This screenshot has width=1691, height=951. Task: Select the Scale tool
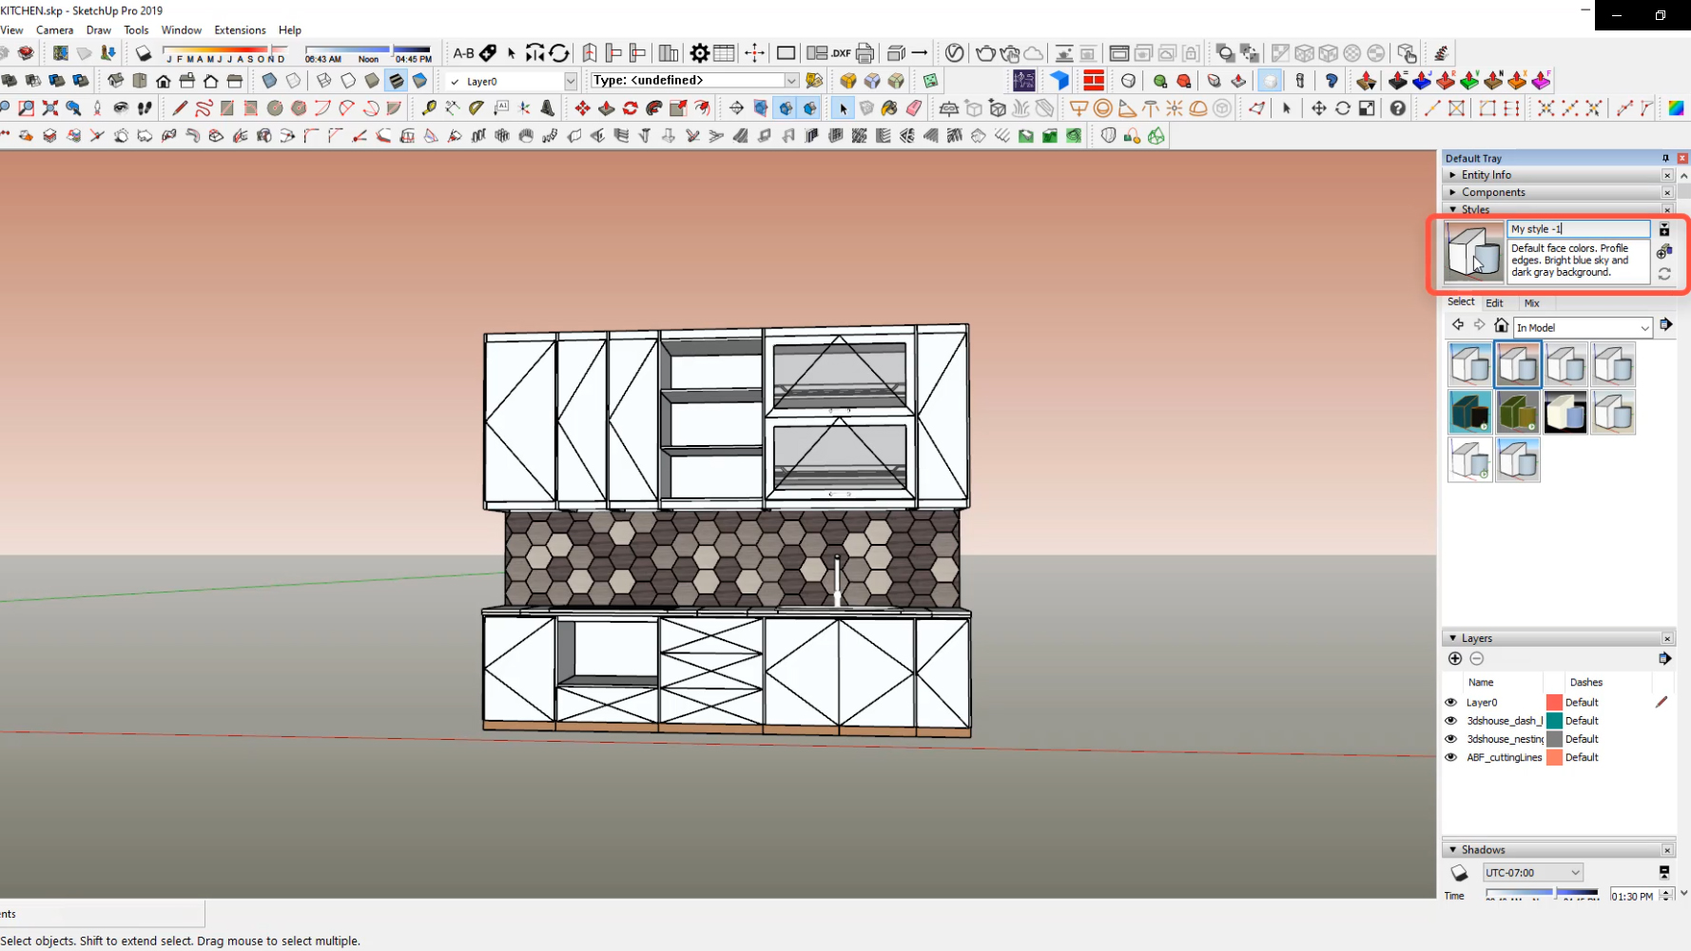pyautogui.click(x=678, y=108)
